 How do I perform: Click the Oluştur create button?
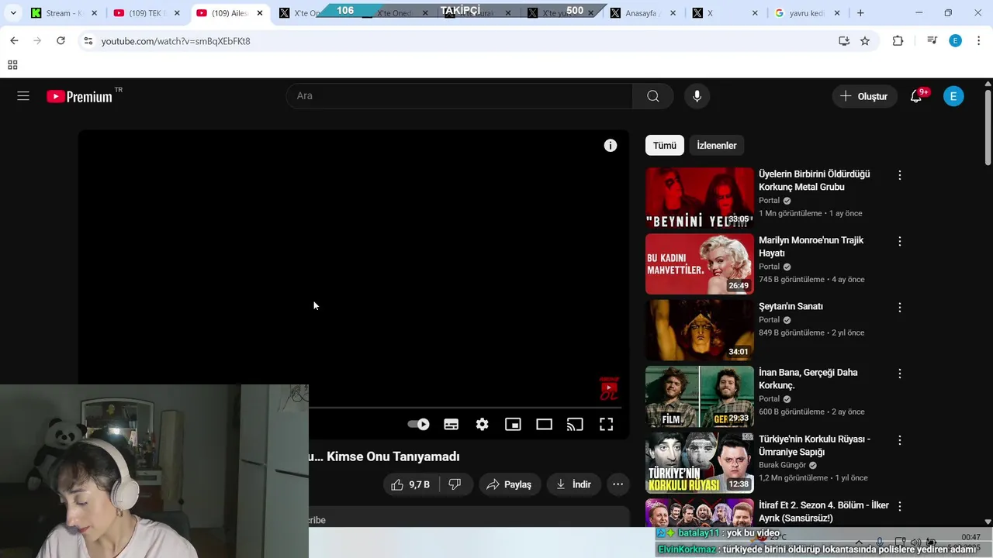[x=864, y=96]
